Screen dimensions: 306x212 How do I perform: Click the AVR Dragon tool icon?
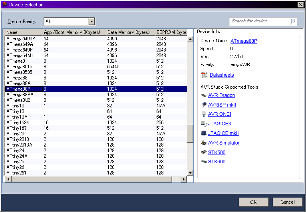click(204, 95)
